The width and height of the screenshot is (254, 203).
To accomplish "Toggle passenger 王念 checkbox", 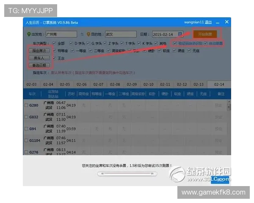I will pos(54,58).
